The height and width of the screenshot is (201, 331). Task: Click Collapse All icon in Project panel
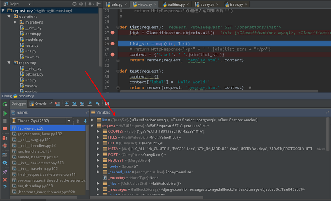click(81, 4)
